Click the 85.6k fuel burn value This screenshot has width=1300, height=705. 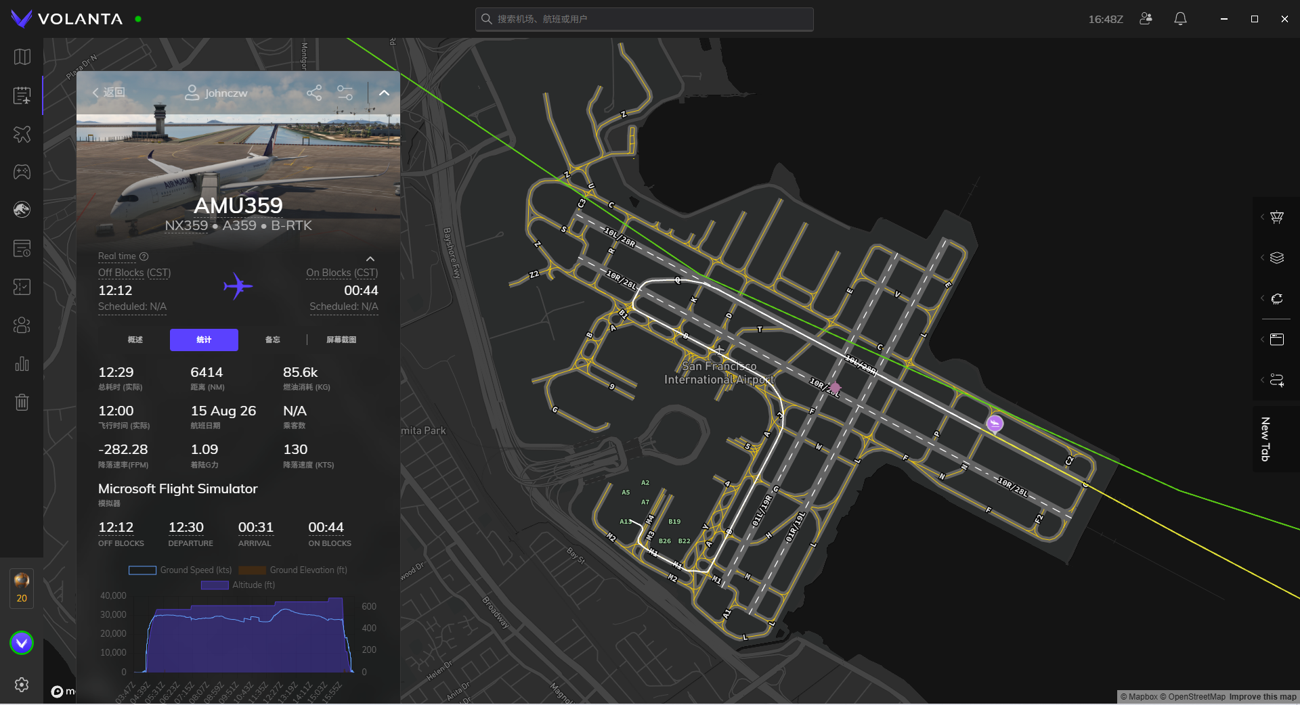click(x=300, y=372)
